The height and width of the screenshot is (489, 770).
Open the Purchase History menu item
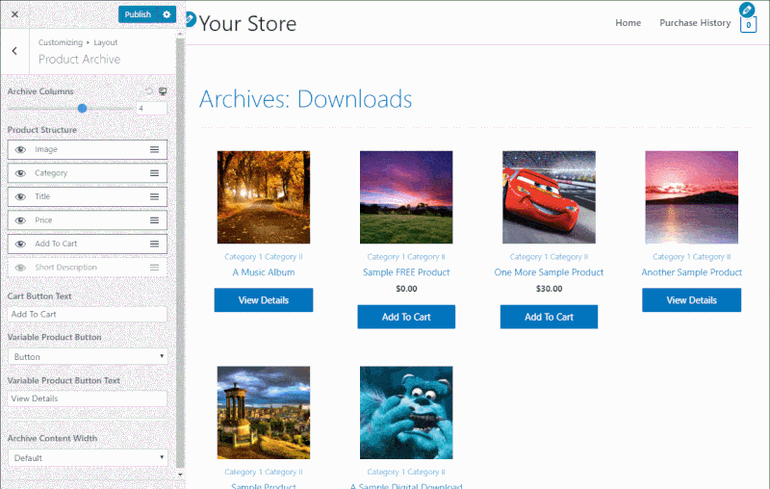pos(695,22)
